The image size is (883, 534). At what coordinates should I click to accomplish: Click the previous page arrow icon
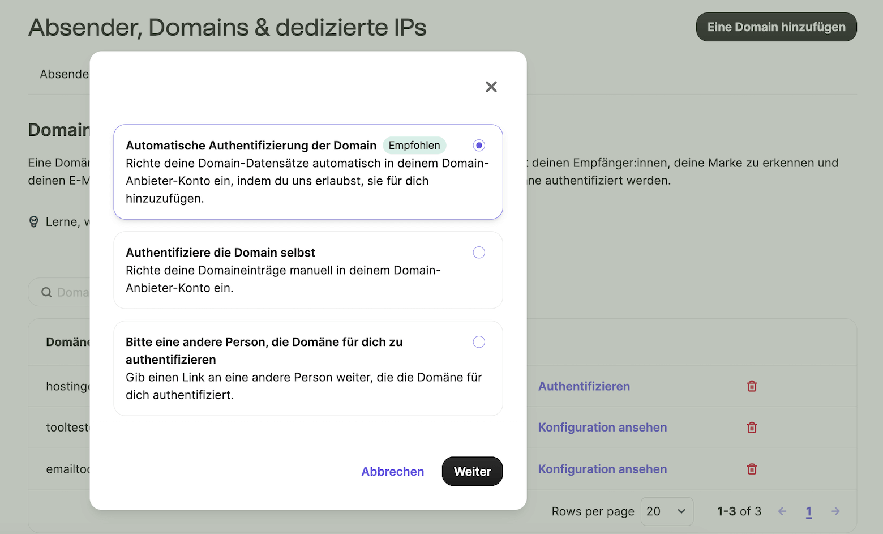click(782, 511)
